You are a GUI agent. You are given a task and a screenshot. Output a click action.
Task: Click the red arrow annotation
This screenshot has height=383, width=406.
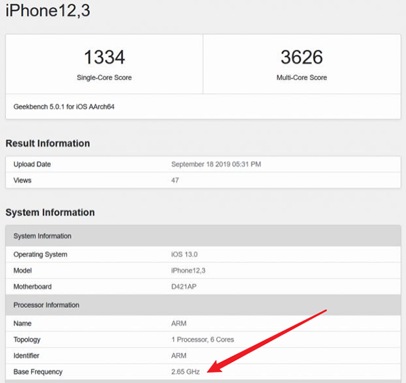271,338
